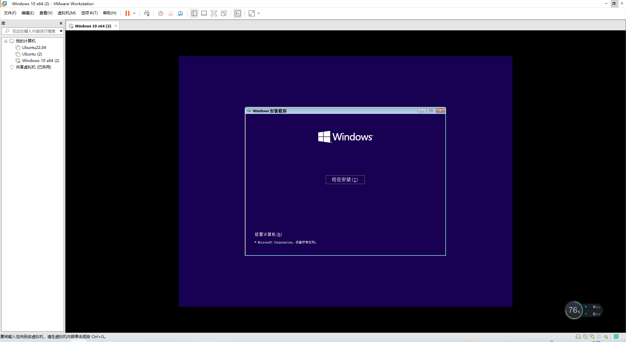Open the 编辑(E) menu

(x=28, y=13)
